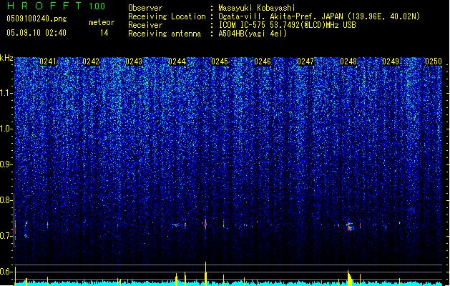Viewport: 450px width, 286px height.
Task: Click the 0242 time marker
Action: [x=91, y=61]
